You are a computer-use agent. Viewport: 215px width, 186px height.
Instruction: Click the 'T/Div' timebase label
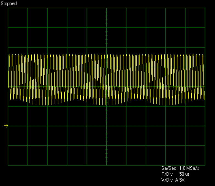(167, 174)
